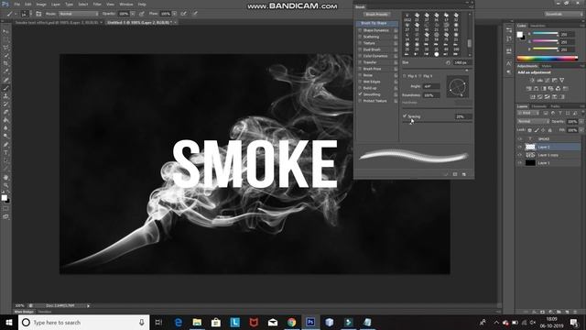Open Task View in the taskbar
Viewport: 586px width, 330px height.
click(158, 322)
